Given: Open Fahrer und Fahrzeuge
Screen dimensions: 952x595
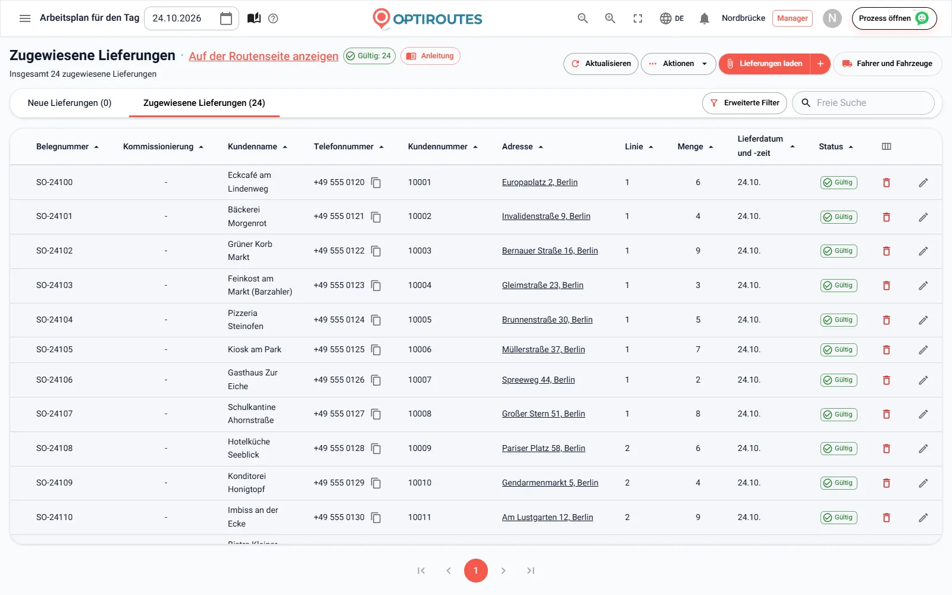Looking at the screenshot, I should click(887, 64).
